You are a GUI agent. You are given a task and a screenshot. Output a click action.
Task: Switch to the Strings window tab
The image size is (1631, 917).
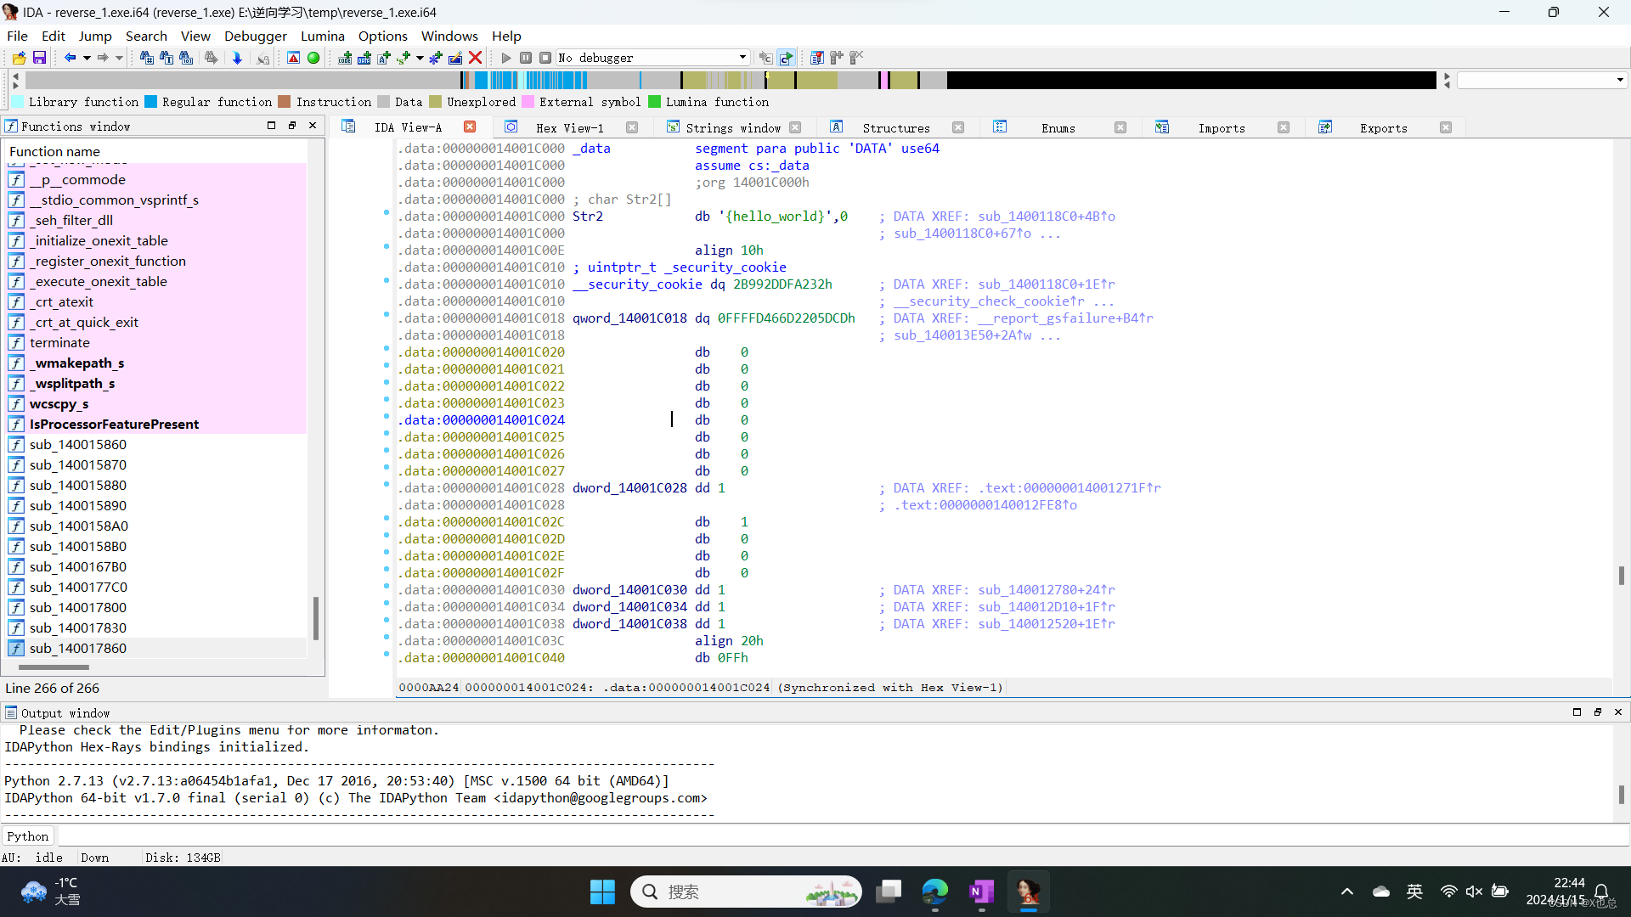[x=732, y=127]
